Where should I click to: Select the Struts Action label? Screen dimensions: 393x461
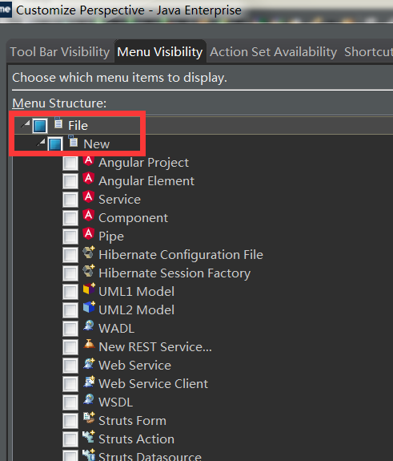(137, 439)
